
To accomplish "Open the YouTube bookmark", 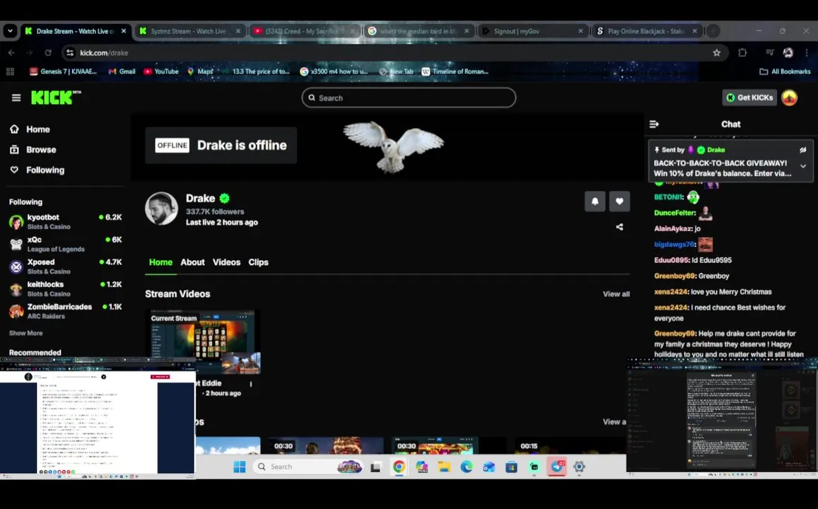I will tap(161, 71).
